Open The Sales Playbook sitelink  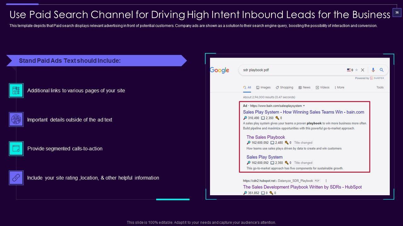[x=265, y=137]
